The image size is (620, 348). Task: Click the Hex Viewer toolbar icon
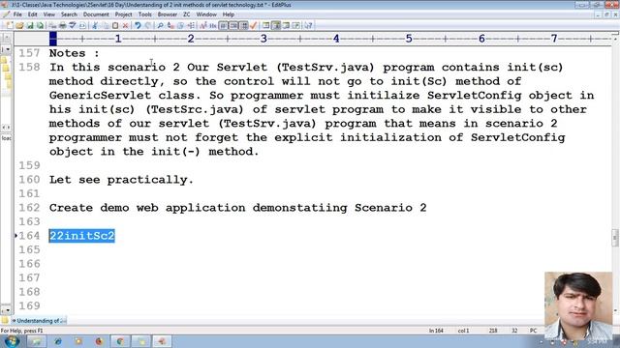tap(213, 26)
